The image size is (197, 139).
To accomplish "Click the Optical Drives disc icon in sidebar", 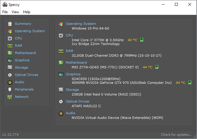I will click(10, 75).
